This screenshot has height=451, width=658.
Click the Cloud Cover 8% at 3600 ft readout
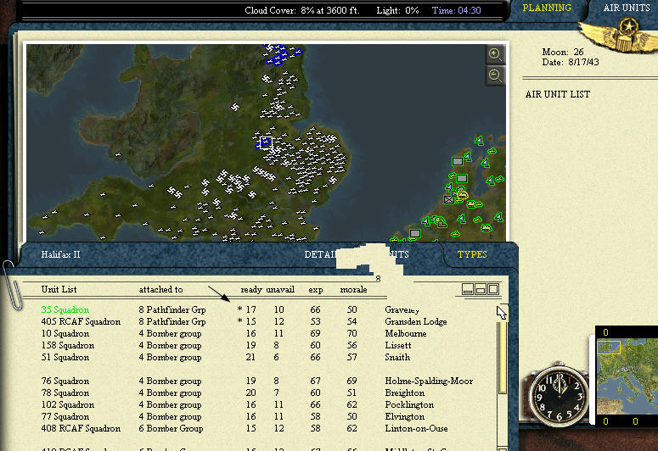302,10
